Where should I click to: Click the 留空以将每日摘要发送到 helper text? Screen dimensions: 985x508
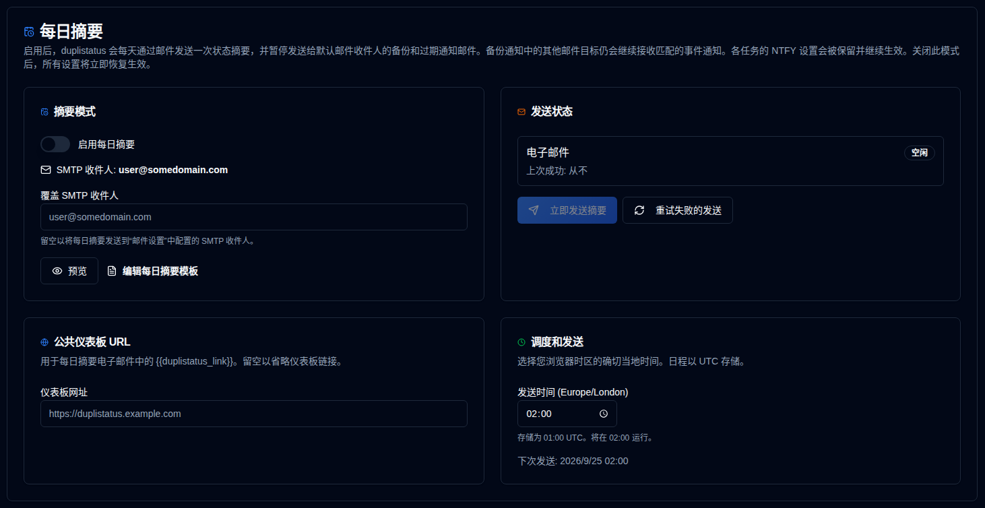[x=148, y=241]
